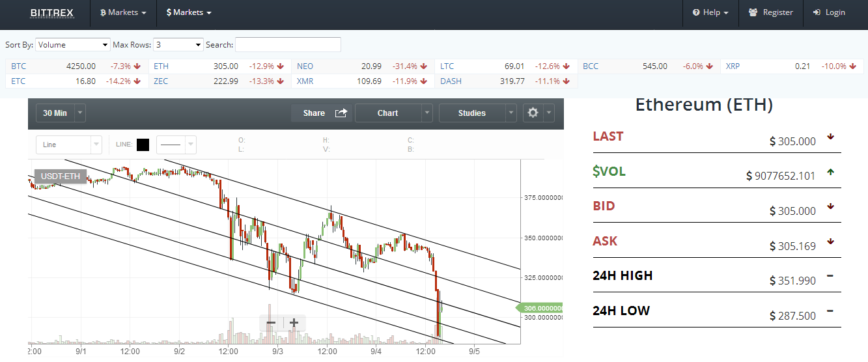Click the ASK down arrow icon
The height and width of the screenshot is (362, 868).
point(830,242)
